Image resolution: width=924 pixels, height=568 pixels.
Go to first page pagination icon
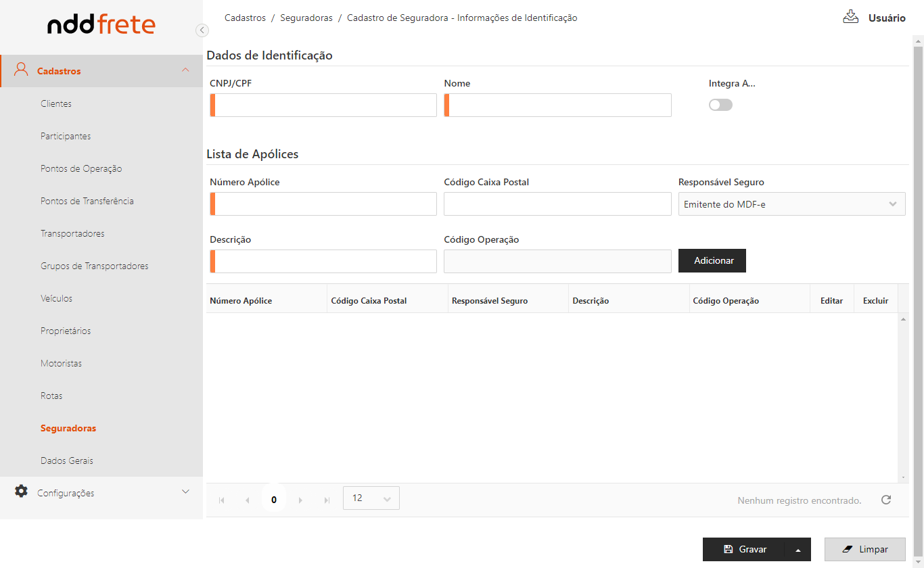222,500
